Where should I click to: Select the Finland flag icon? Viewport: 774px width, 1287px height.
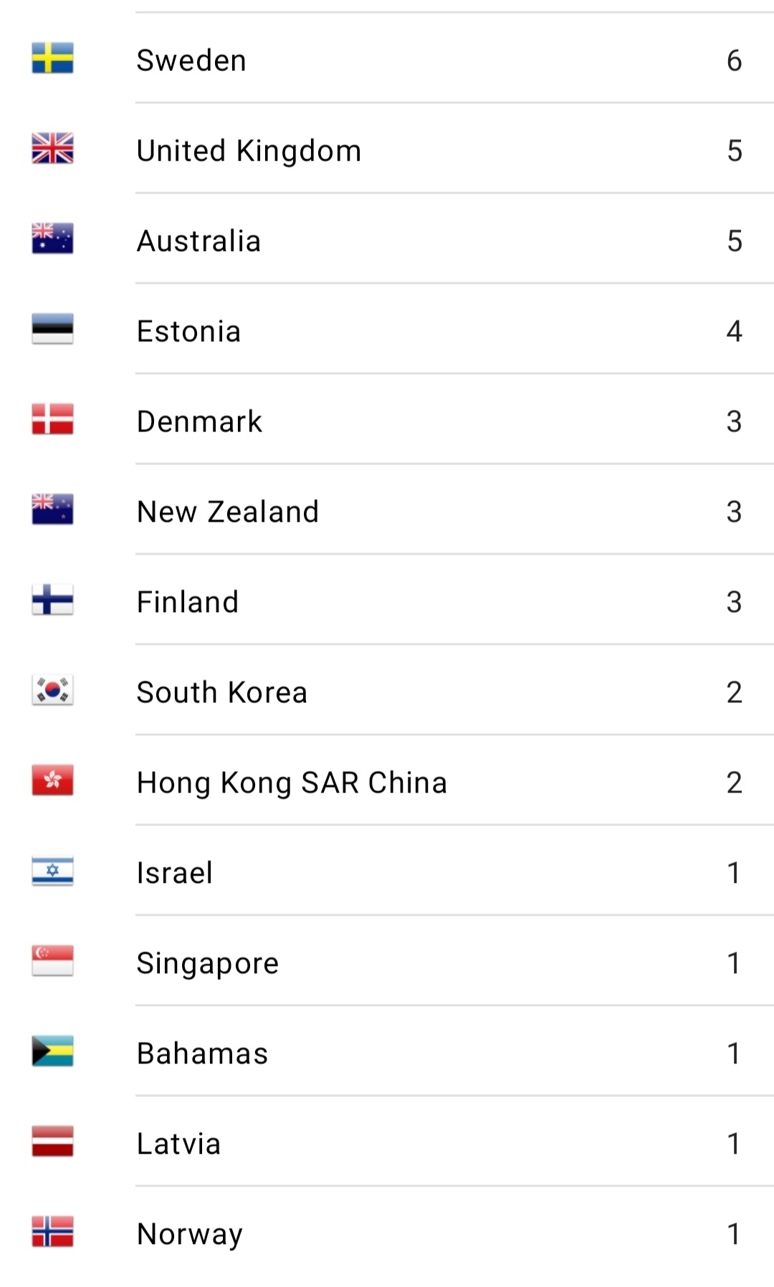pos(52,601)
